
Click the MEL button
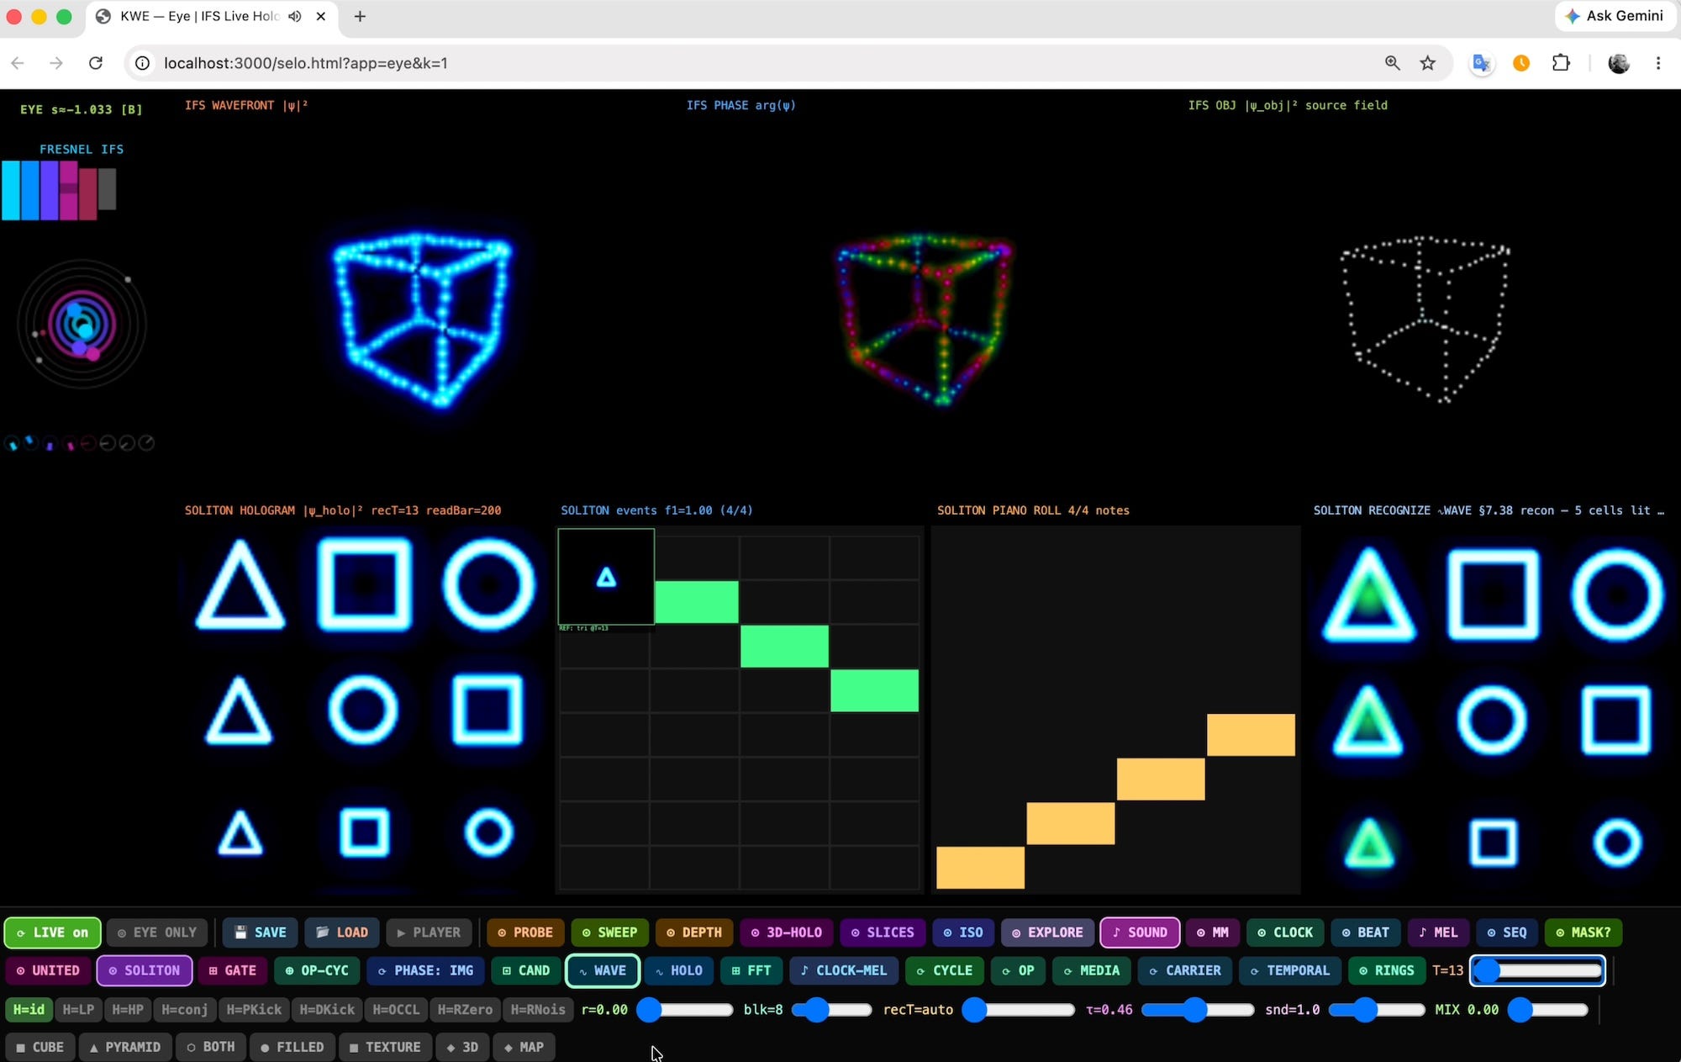[1438, 933]
